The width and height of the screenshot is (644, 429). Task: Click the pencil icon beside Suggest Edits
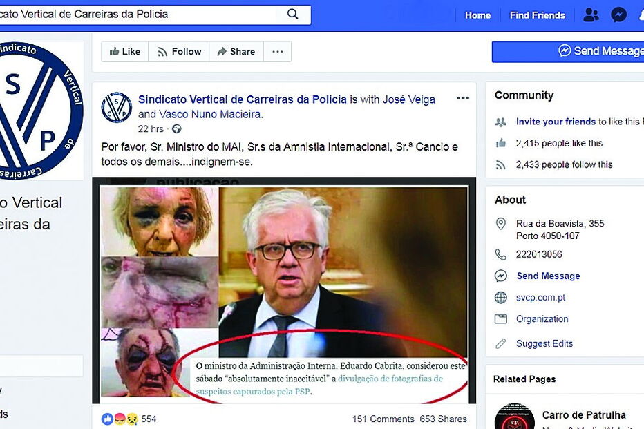(x=500, y=343)
